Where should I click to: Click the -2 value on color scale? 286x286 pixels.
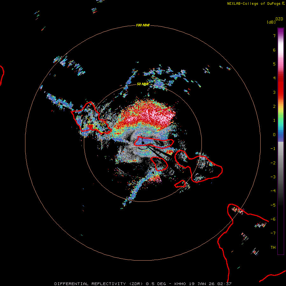(x=273, y=163)
